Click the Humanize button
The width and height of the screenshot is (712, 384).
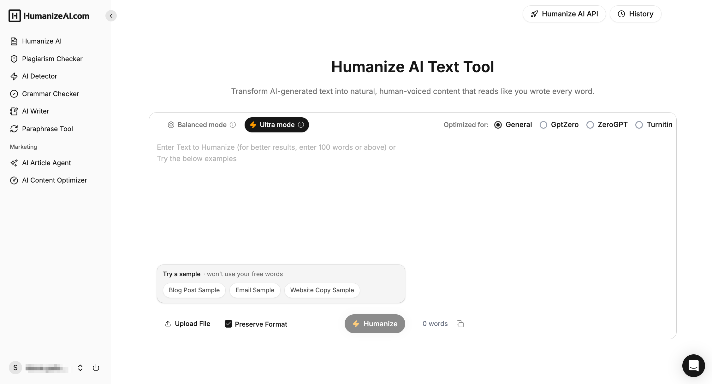pos(375,324)
